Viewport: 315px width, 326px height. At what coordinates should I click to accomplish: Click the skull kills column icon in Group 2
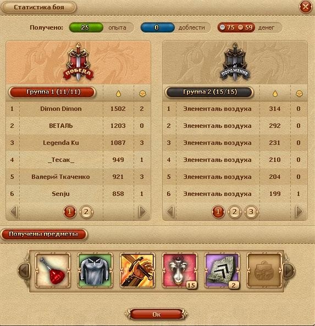pos(299,93)
